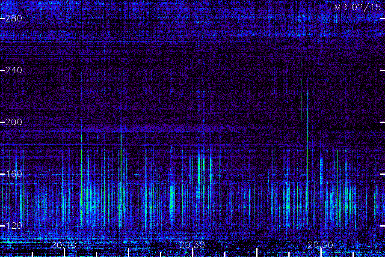This screenshot has height=257, width=385.
Task: Click the 240 frequency axis label
Action: [14, 70]
